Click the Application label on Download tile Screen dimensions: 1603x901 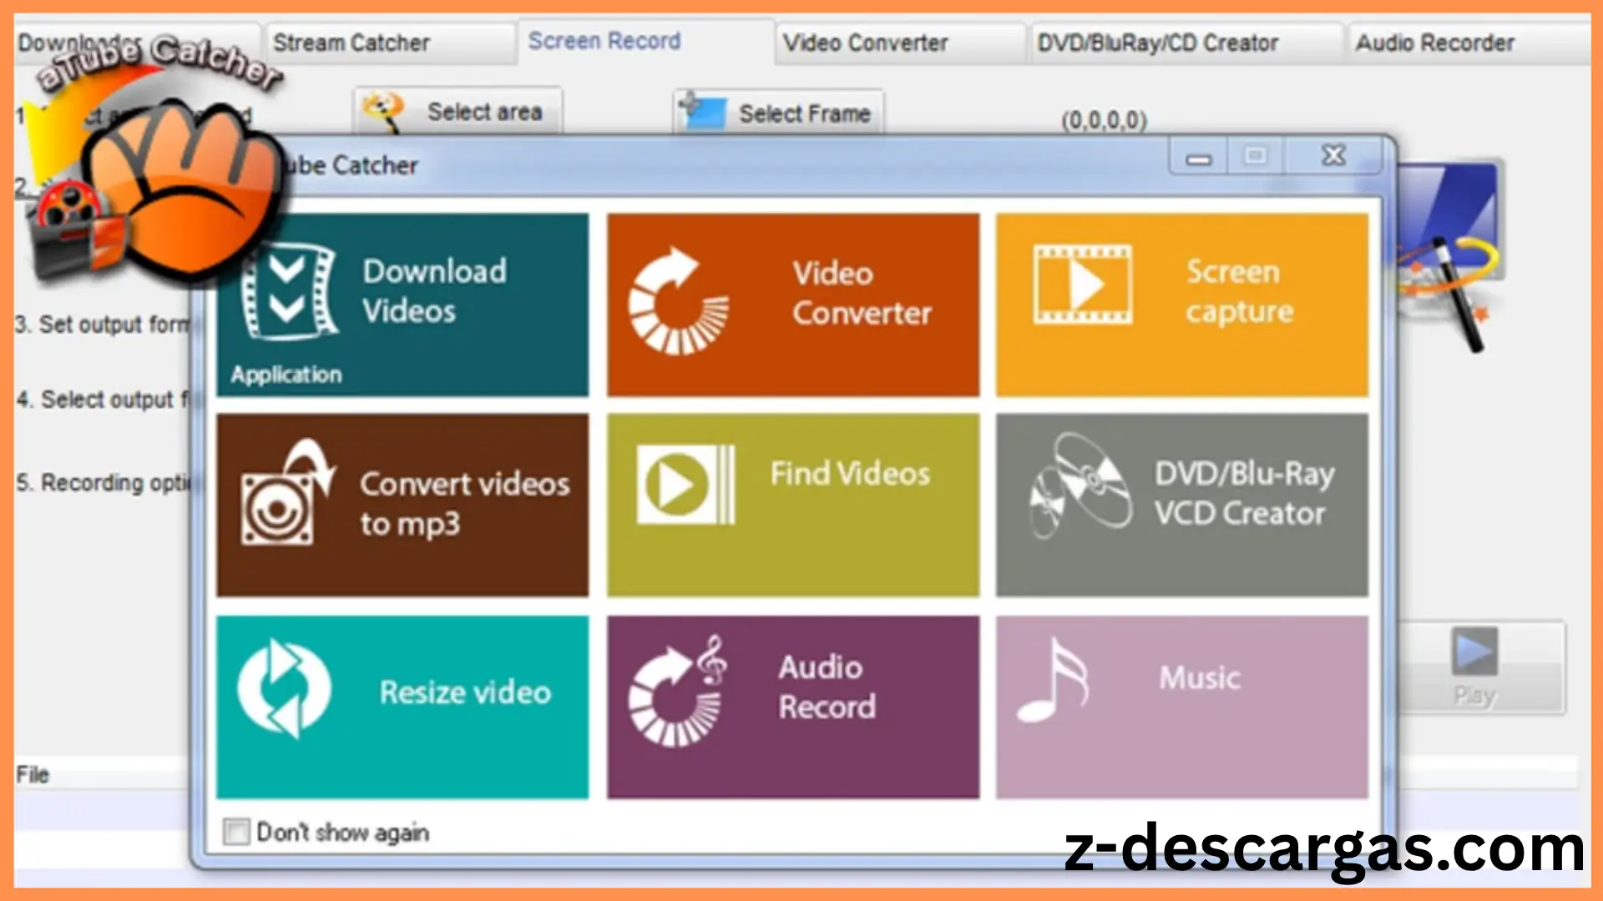pos(286,375)
